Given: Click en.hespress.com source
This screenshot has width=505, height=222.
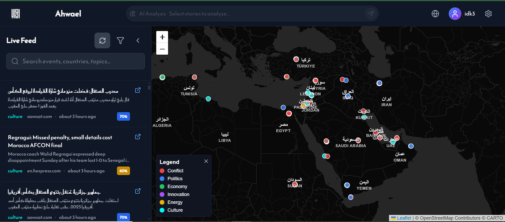Looking at the screenshot, I should [44, 171].
